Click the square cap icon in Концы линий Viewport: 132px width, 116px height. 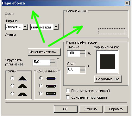[x=51, y=94]
